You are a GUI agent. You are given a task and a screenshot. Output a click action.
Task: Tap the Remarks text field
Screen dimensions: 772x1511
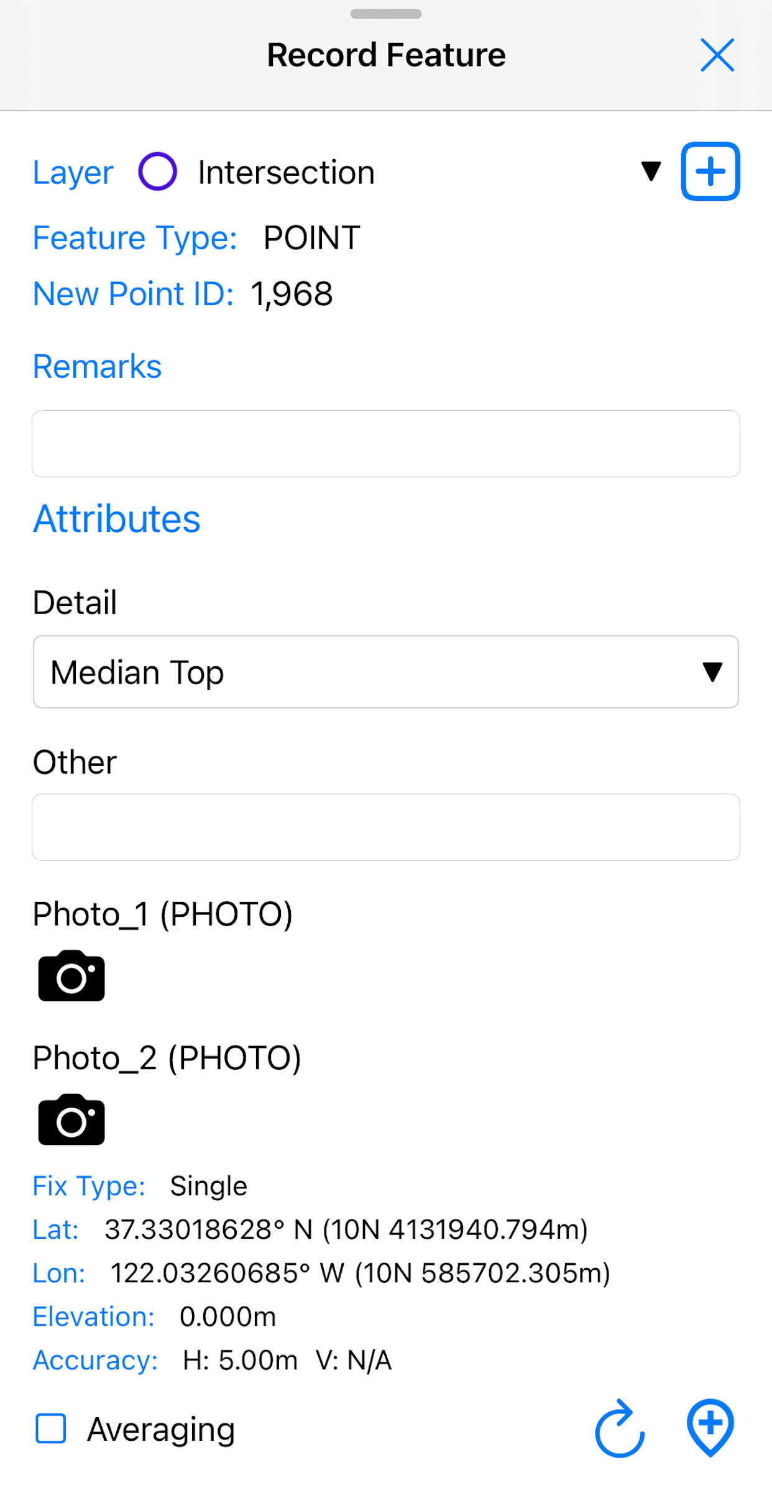385,444
